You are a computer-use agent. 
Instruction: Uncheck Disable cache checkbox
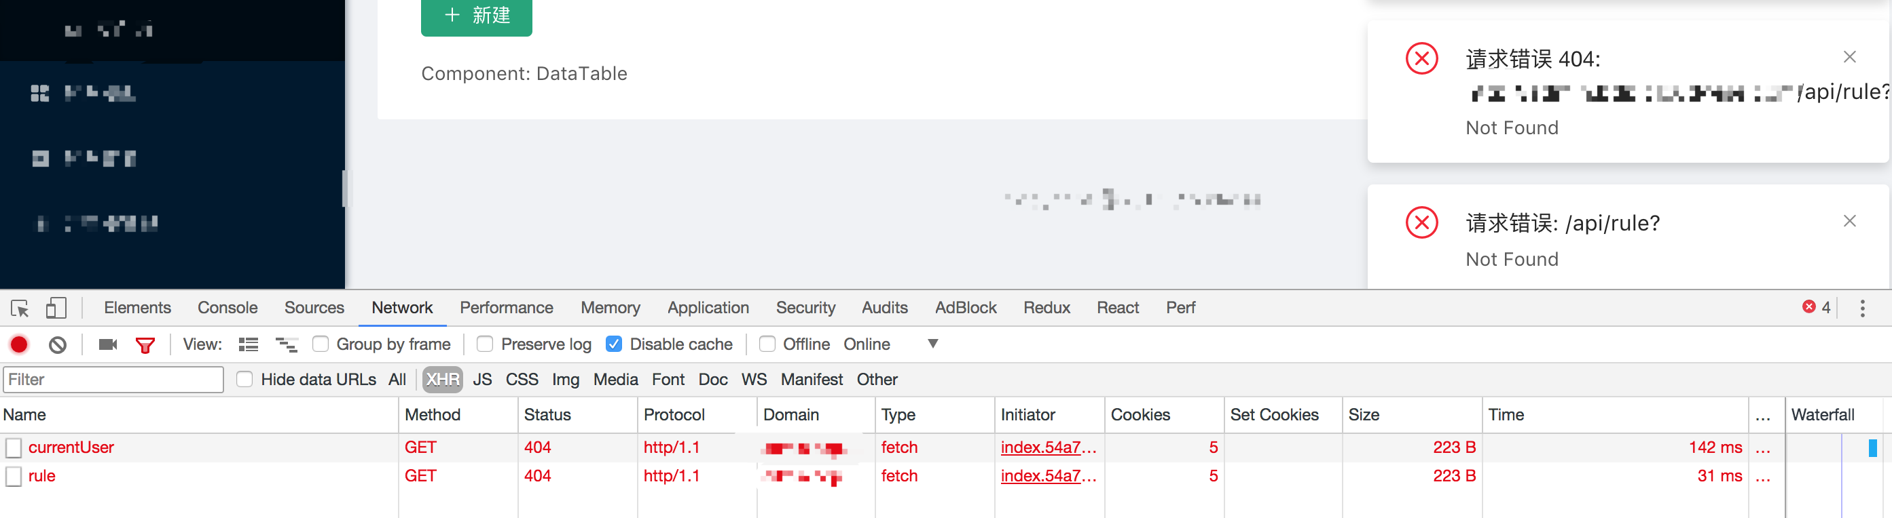coord(614,344)
